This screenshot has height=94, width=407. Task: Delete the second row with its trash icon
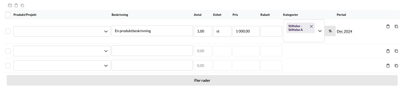pyautogui.click(x=388, y=51)
